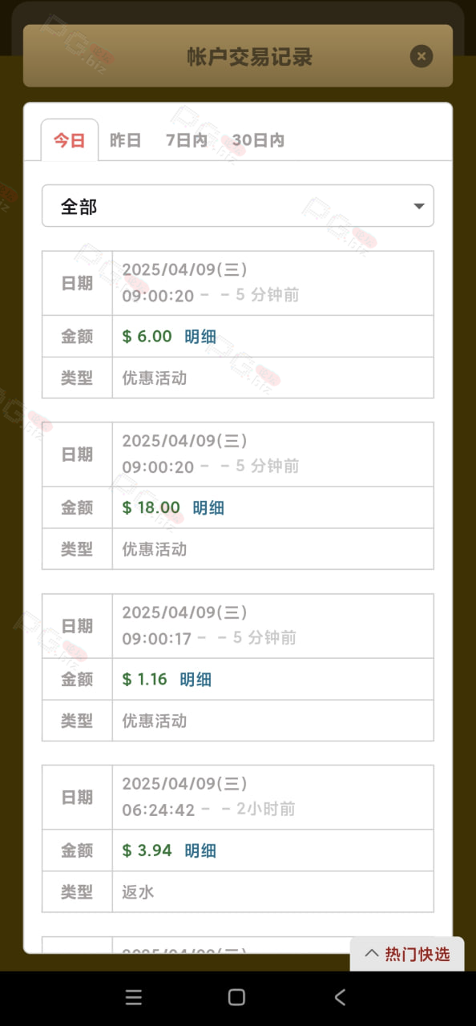Click the 返水 type cell

tap(273, 891)
